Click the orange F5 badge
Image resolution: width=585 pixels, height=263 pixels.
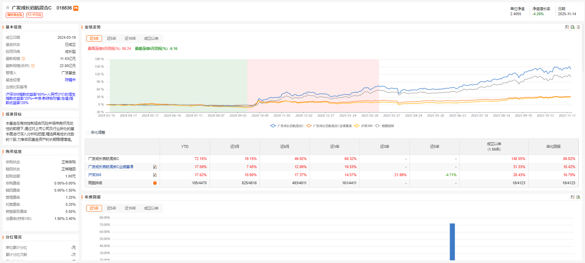coord(76,8)
